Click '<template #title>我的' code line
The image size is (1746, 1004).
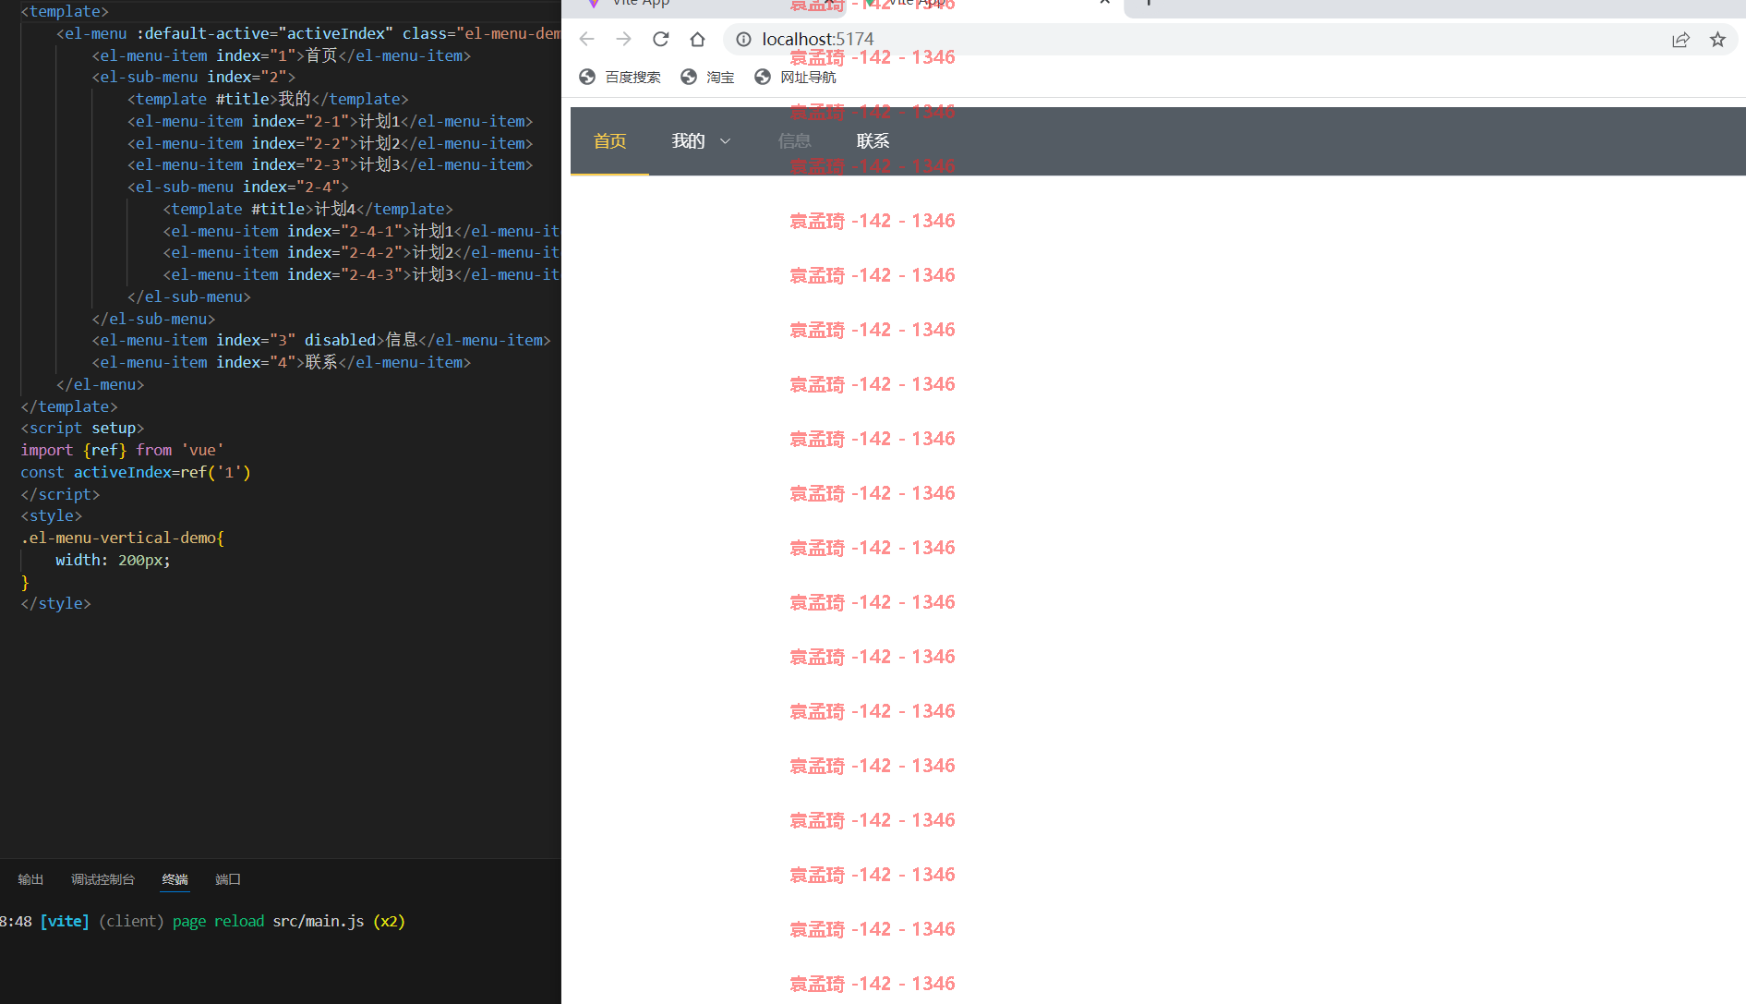pyautogui.click(x=268, y=99)
